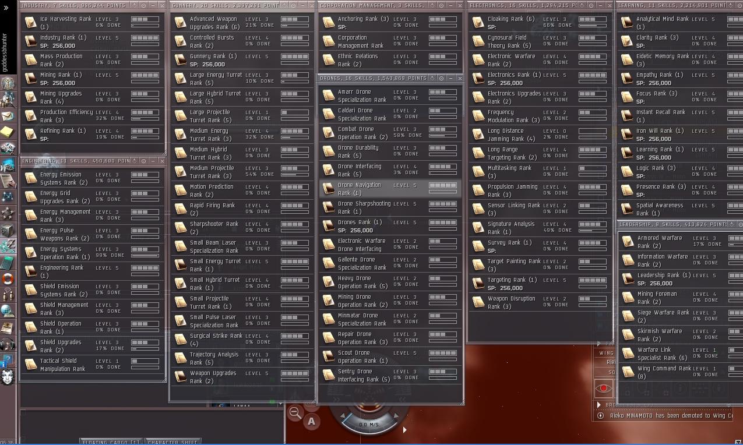Toggle the pin on Gunnery skills window
The height and width of the screenshot is (445, 743).
click(x=284, y=5)
